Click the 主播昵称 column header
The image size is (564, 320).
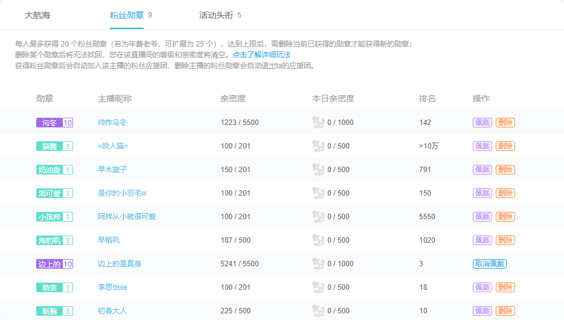115,98
